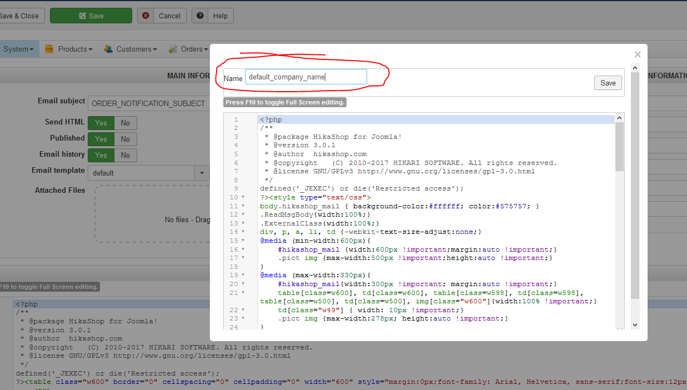Image resolution: width=687 pixels, height=390 pixels.
Task: Collapse code fold arrow at line 10
Action: [243, 198]
